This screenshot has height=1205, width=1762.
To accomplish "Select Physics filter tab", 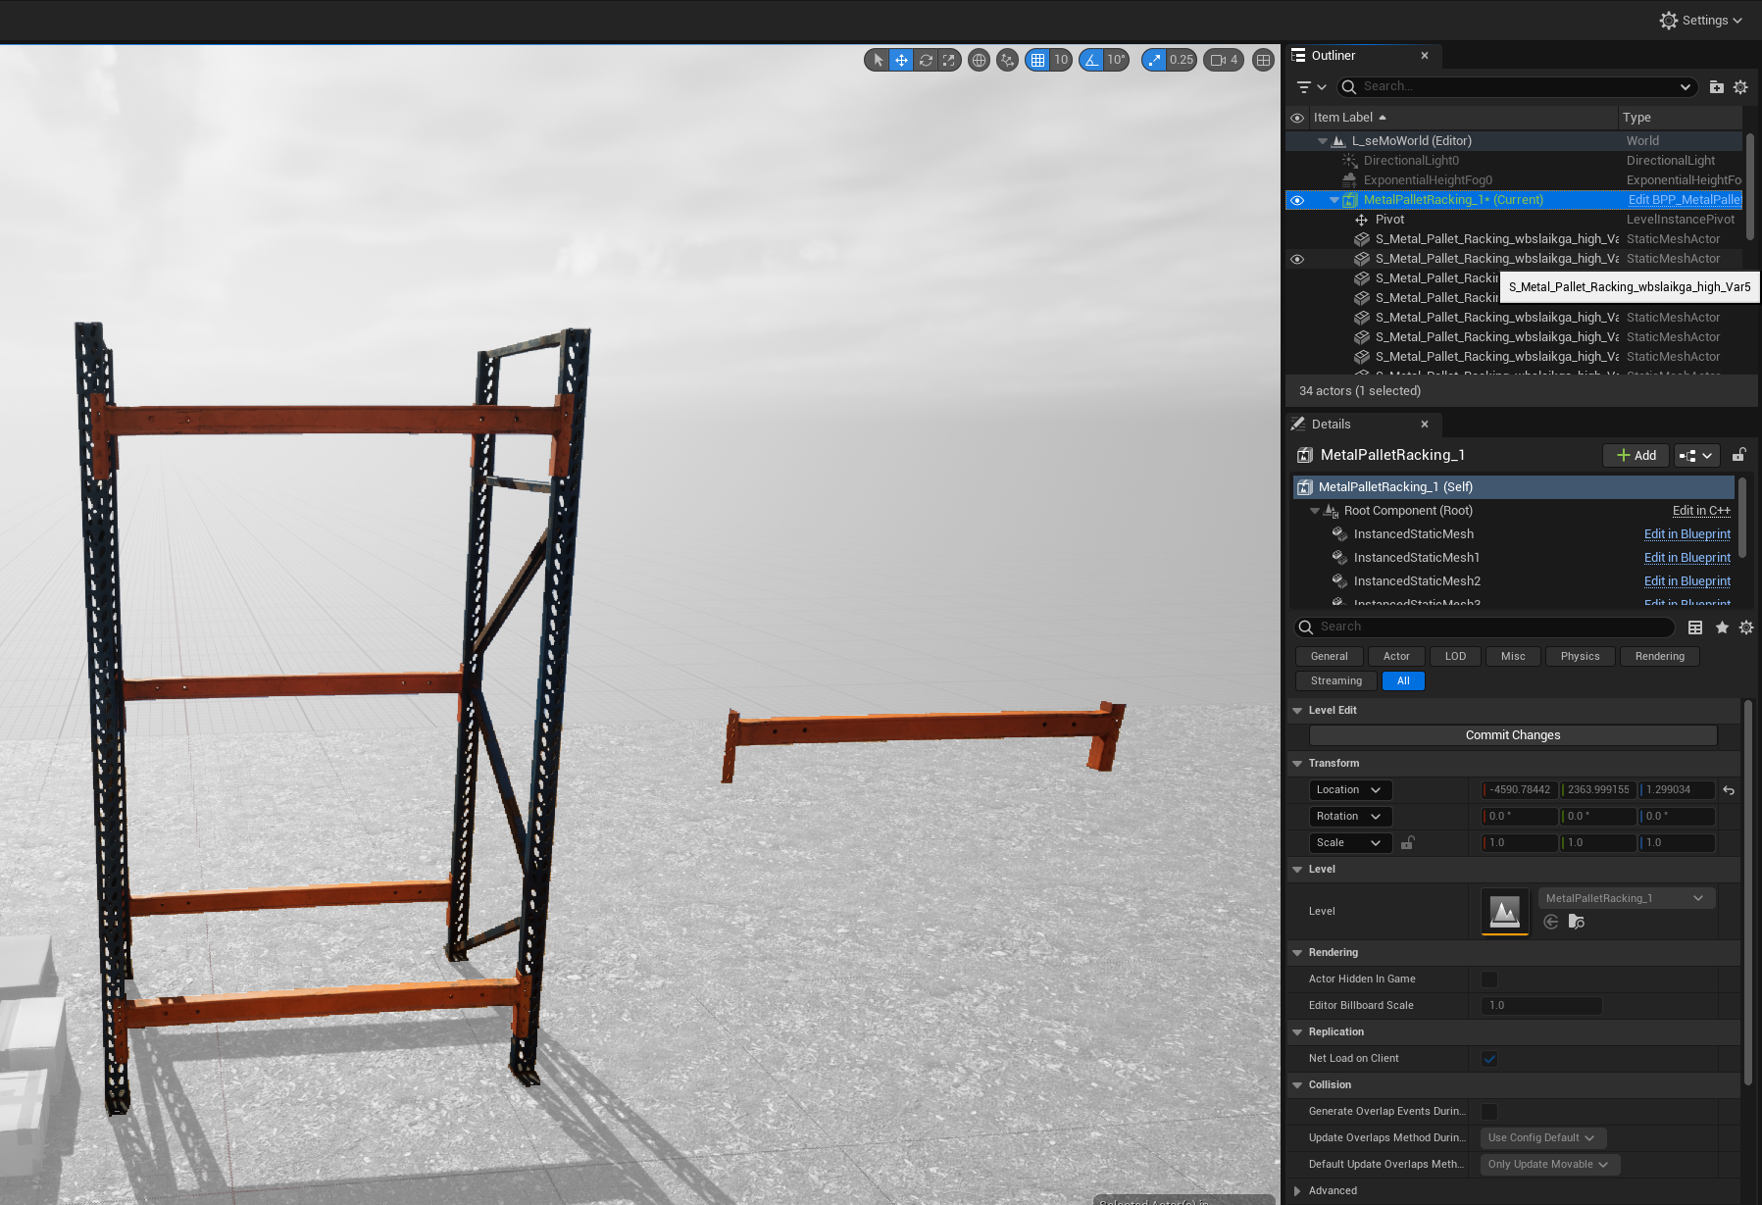I will (1580, 657).
